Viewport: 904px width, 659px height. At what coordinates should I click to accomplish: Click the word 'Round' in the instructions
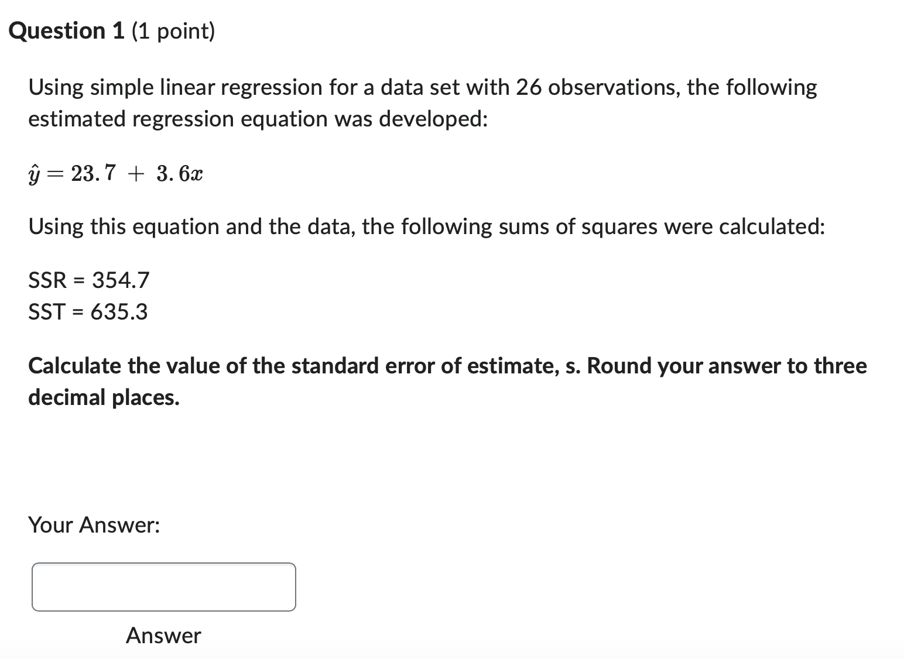tap(620, 366)
